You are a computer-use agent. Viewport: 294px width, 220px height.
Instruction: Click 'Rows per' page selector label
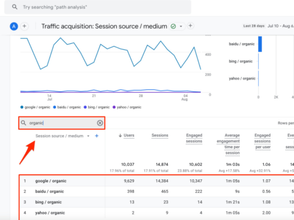tap(286, 123)
